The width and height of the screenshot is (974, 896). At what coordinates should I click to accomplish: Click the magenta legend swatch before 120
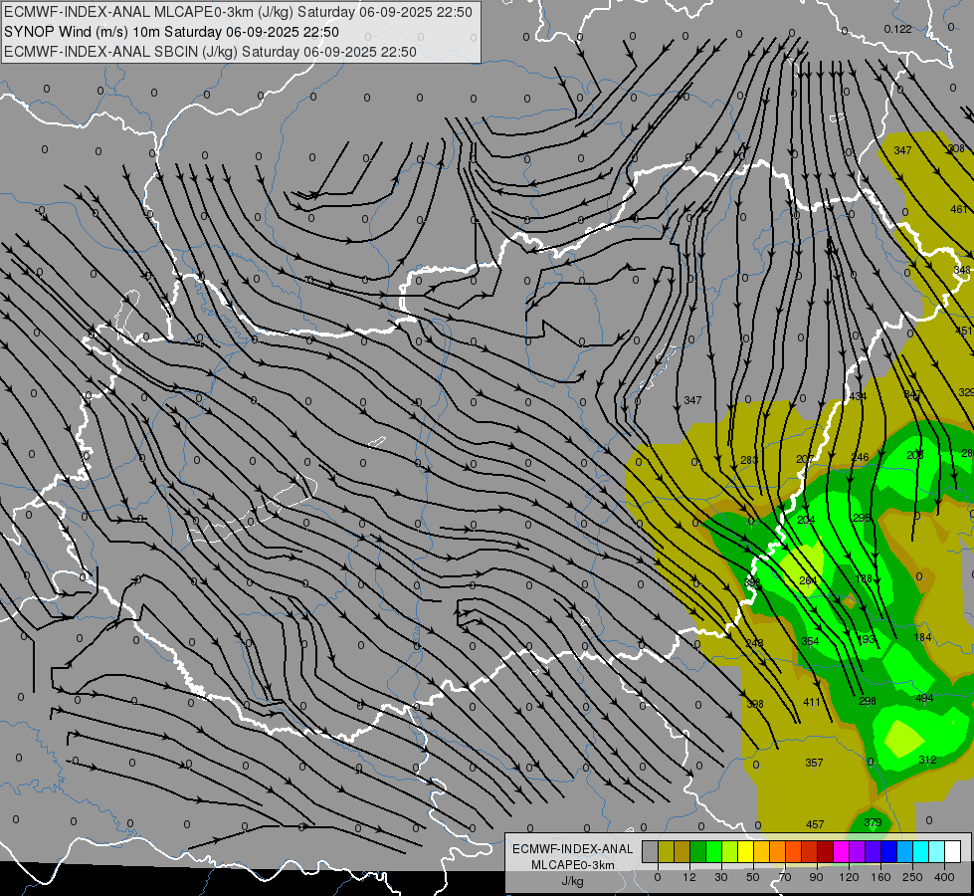pos(842,851)
